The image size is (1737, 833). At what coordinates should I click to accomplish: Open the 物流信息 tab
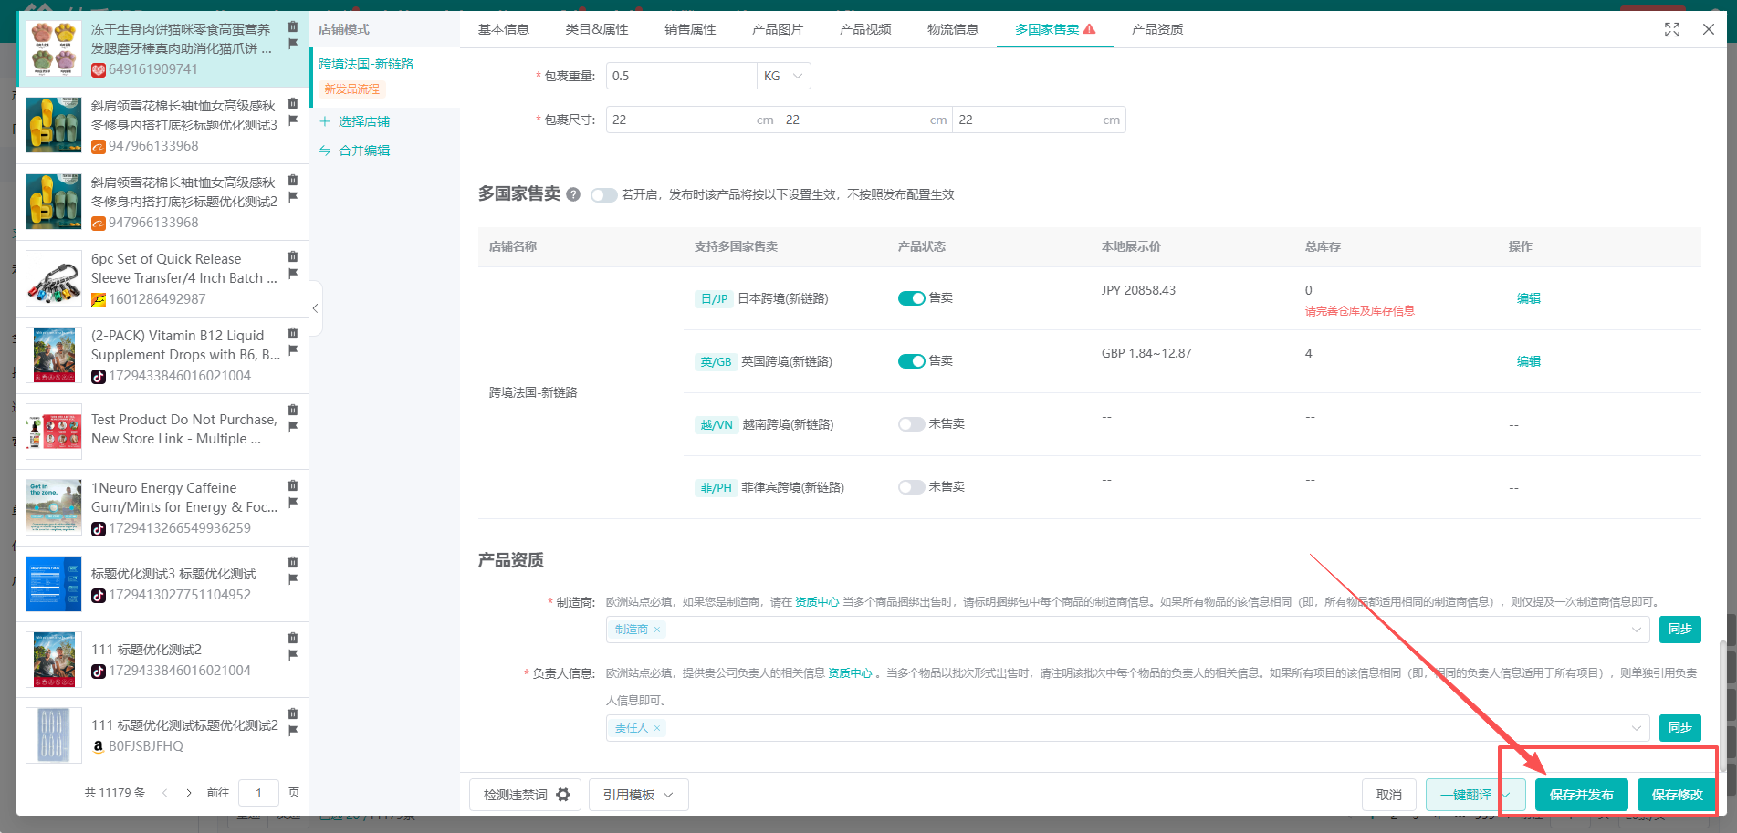[x=952, y=28]
